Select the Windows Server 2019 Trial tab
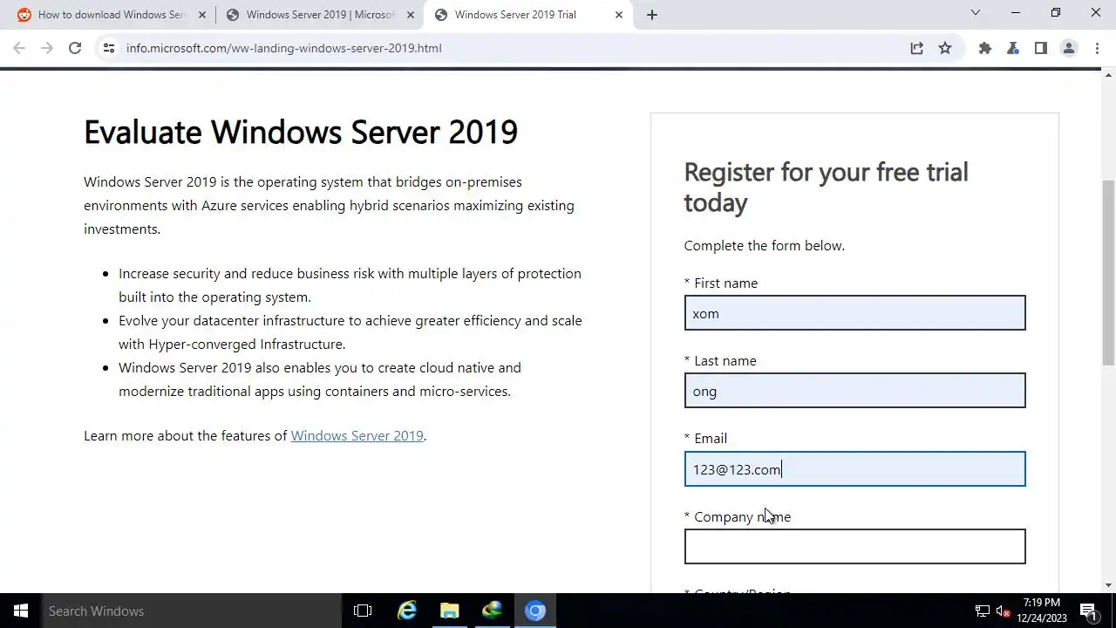 pos(527,14)
